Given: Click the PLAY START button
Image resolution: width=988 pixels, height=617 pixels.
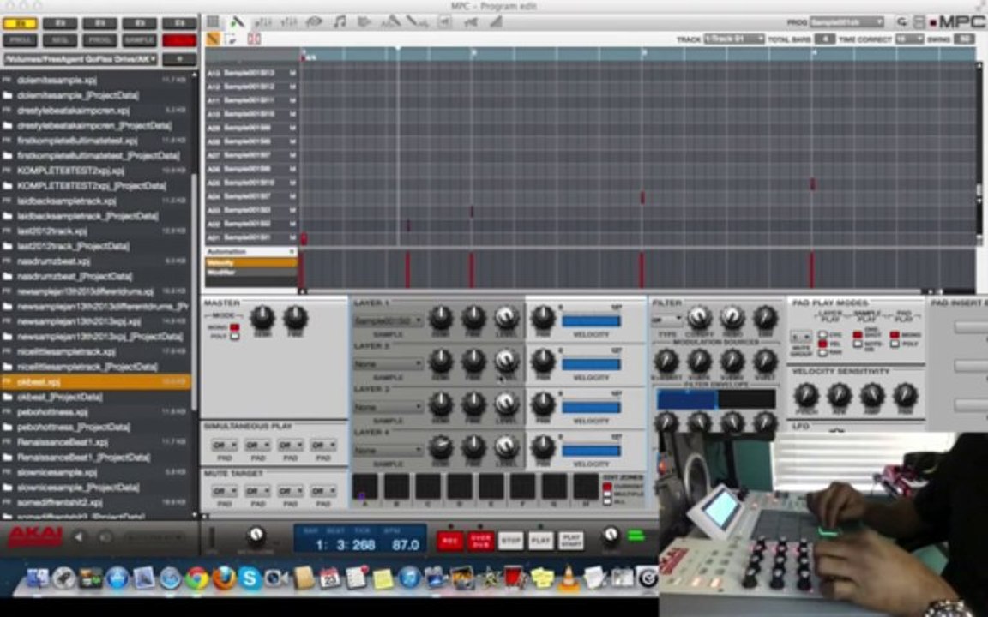Looking at the screenshot, I should (571, 540).
